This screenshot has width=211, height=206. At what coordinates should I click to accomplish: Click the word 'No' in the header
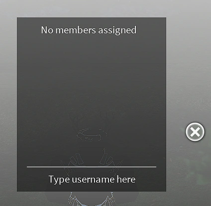click(x=47, y=30)
